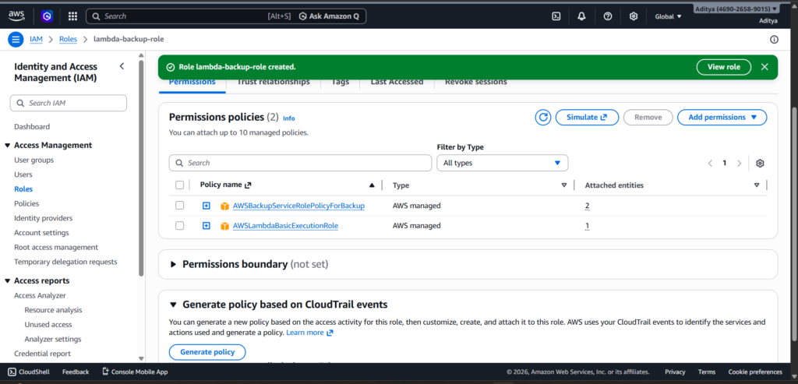The width and height of the screenshot is (798, 384).
Task: Toggle the select-all policies checkbox
Action: [180, 185]
